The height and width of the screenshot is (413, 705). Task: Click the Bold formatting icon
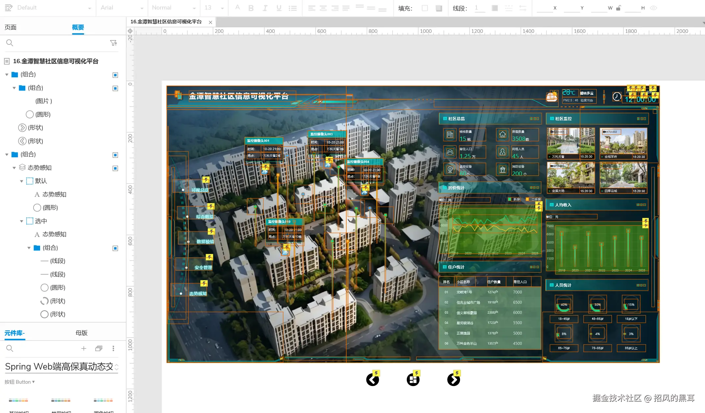tap(251, 8)
